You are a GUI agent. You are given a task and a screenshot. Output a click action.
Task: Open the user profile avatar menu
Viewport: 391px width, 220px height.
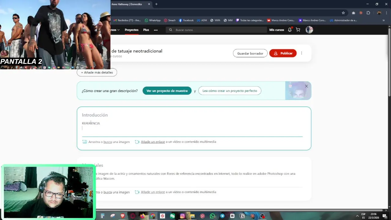click(309, 30)
